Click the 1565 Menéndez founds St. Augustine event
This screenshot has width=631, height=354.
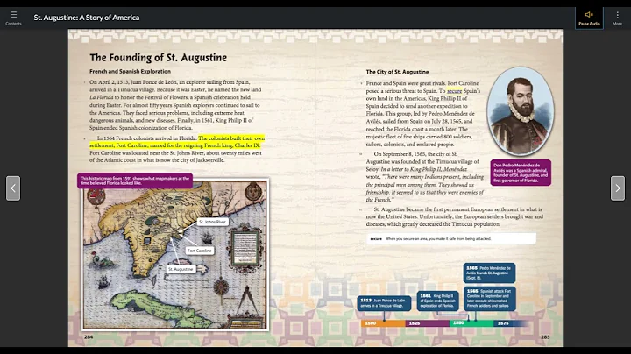pos(489,273)
